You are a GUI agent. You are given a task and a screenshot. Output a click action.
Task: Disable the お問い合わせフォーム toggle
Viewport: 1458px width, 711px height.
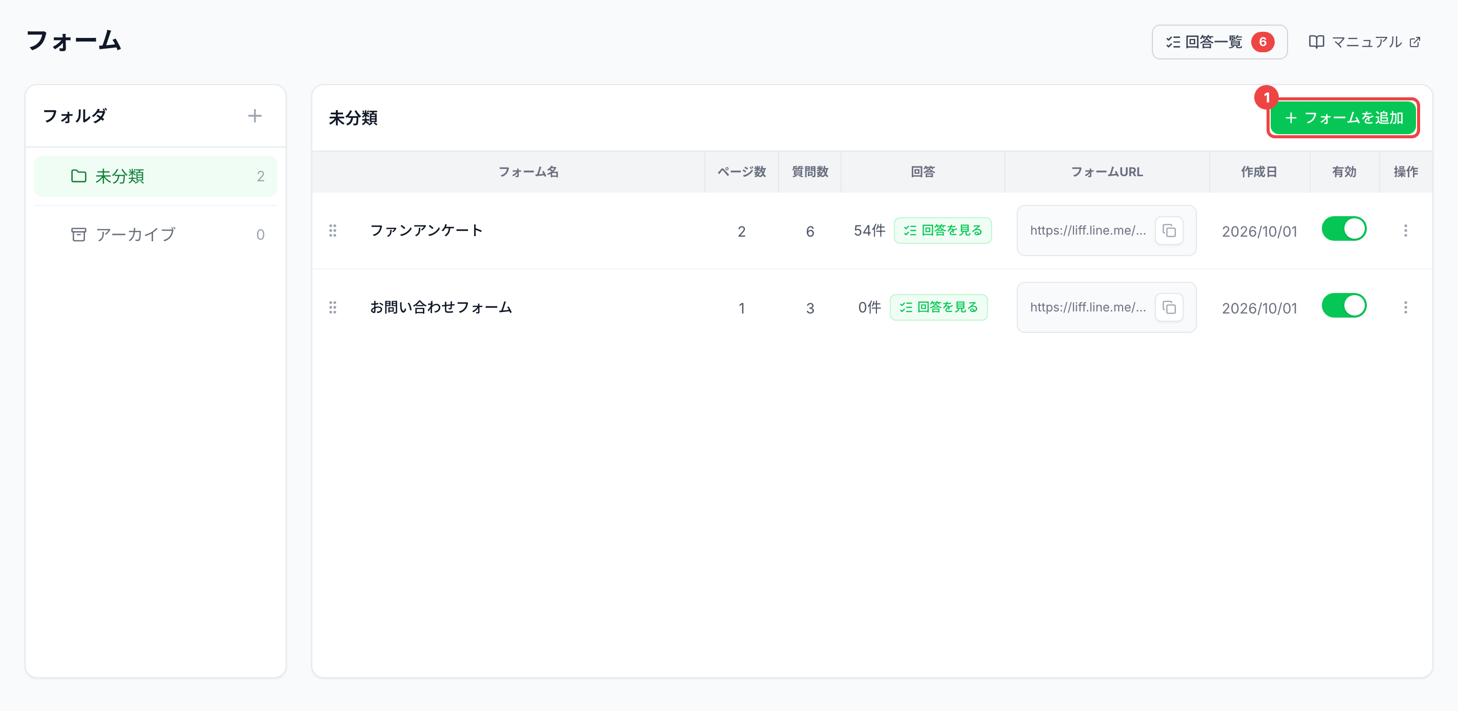1344,306
